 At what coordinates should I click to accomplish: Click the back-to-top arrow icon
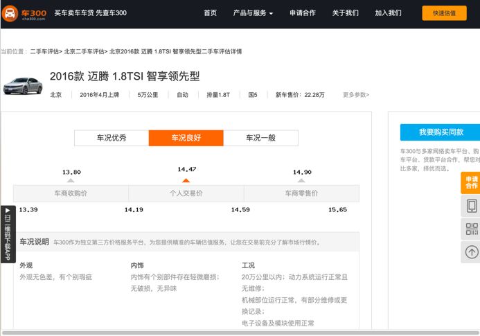(472, 252)
